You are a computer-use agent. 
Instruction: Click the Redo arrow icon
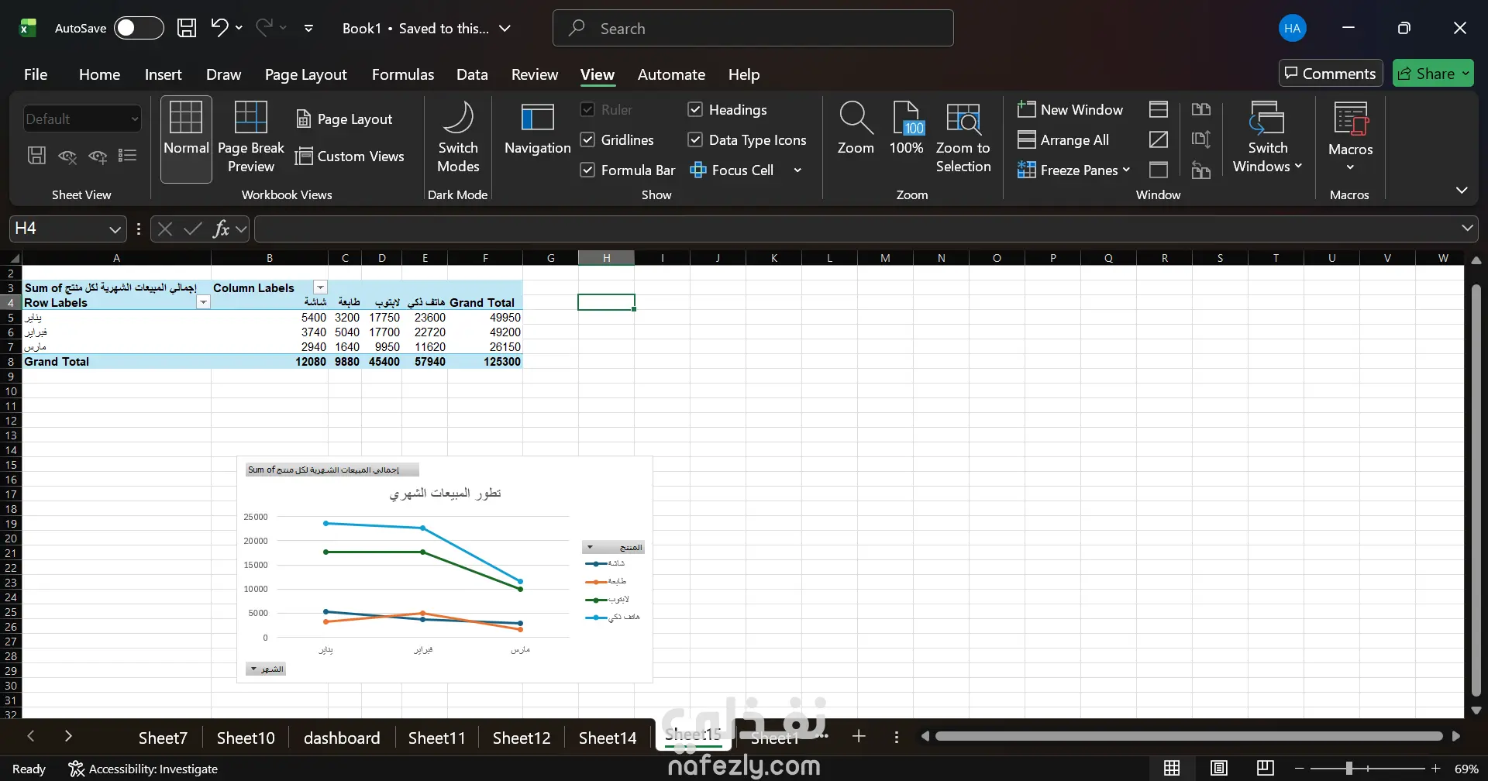pos(264,28)
